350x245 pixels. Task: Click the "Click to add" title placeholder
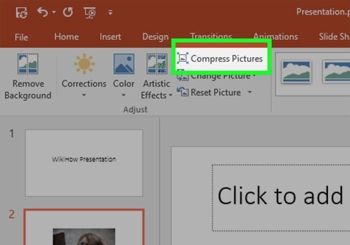[x=280, y=196]
